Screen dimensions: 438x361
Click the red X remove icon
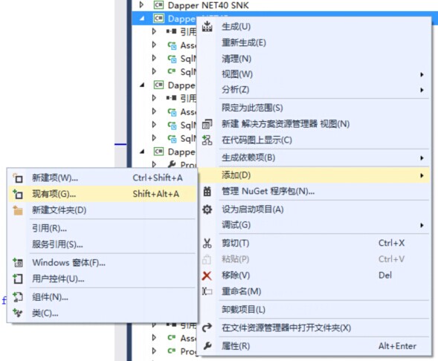coord(207,276)
